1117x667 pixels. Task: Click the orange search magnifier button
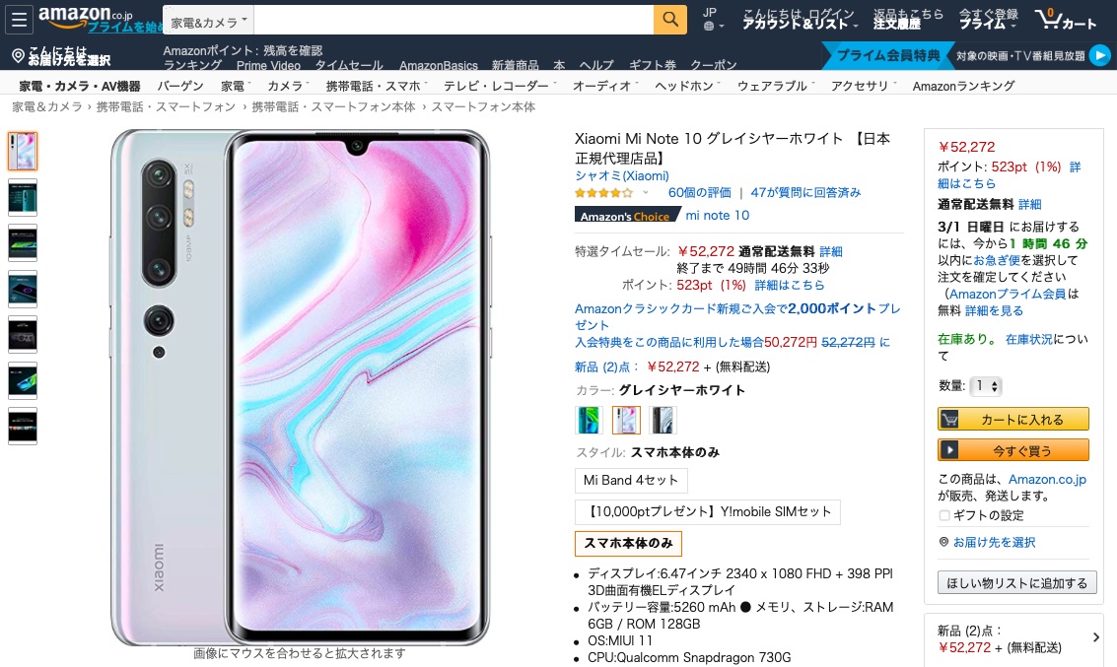tap(669, 20)
